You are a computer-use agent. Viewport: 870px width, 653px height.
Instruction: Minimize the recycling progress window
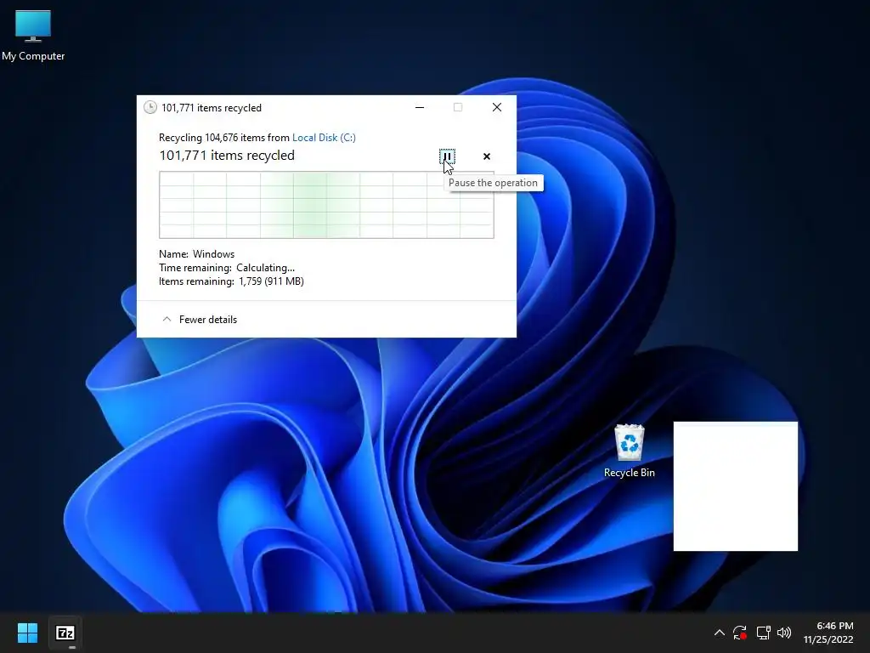tap(420, 107)
